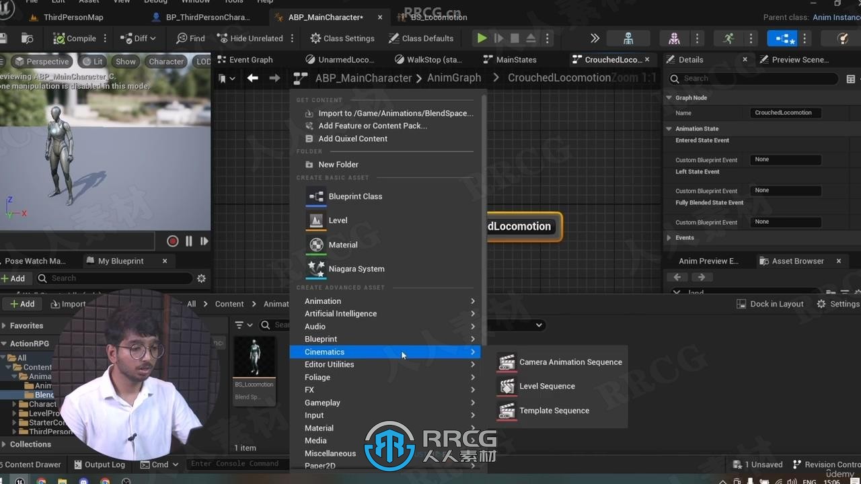861x484 pixels.
Task: Open Class Settings
Action: tap(342, 38)
